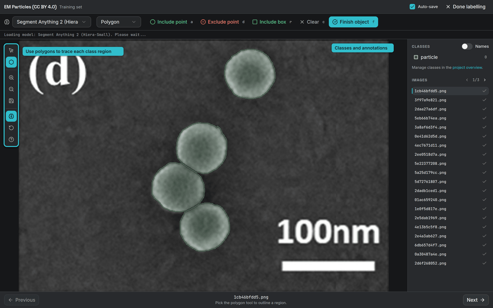Select image 3a8af6d3f4.png in list

[x=450, y=127]
